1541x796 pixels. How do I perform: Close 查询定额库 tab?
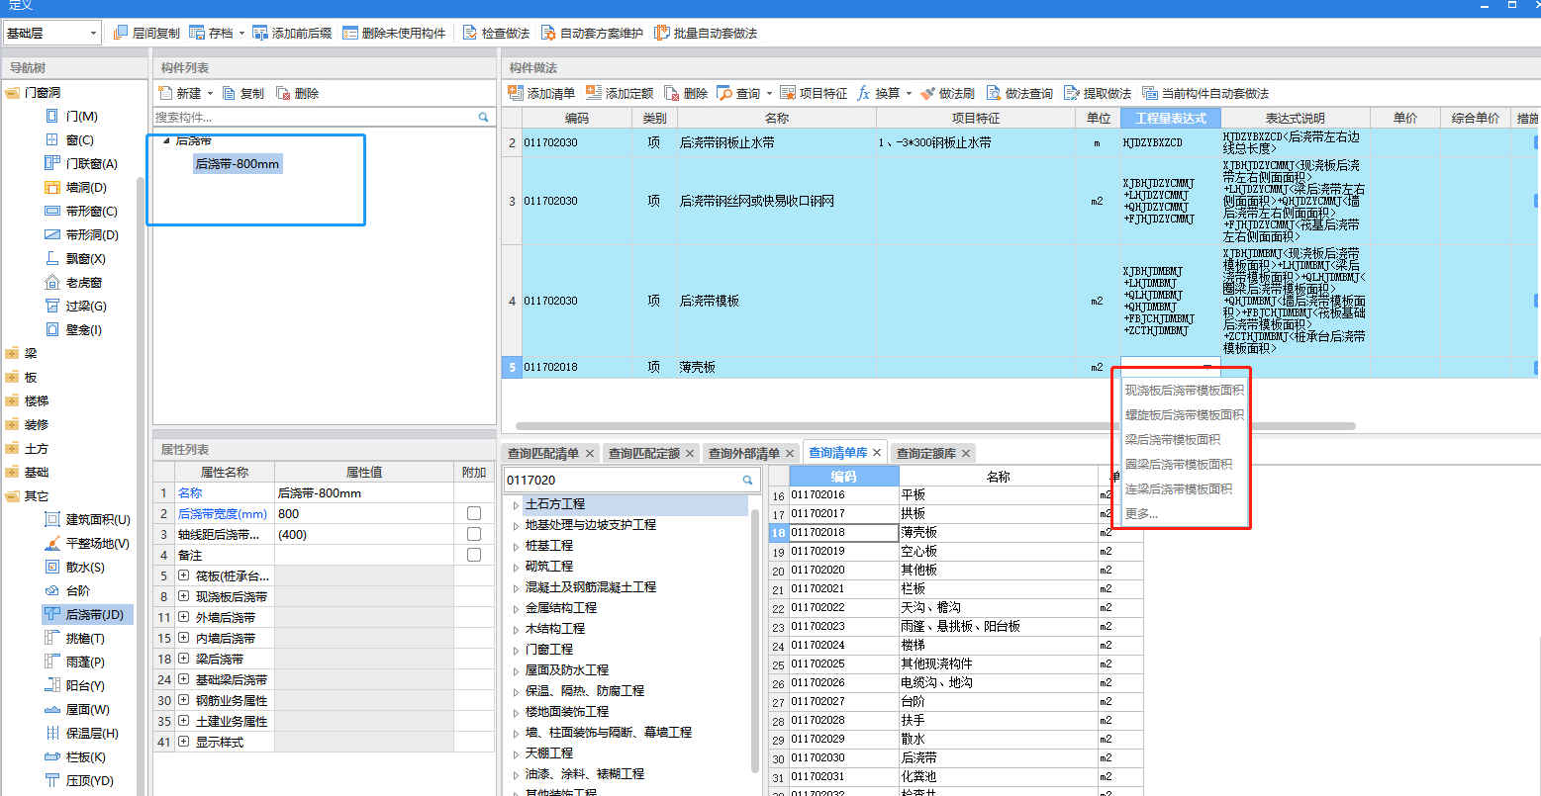coord(967,453)
